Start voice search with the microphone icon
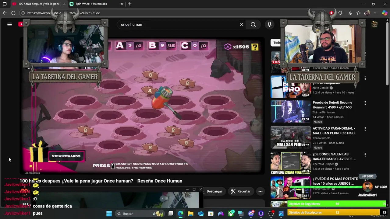The width and height of the screenshot is (390, 219). 269,24
